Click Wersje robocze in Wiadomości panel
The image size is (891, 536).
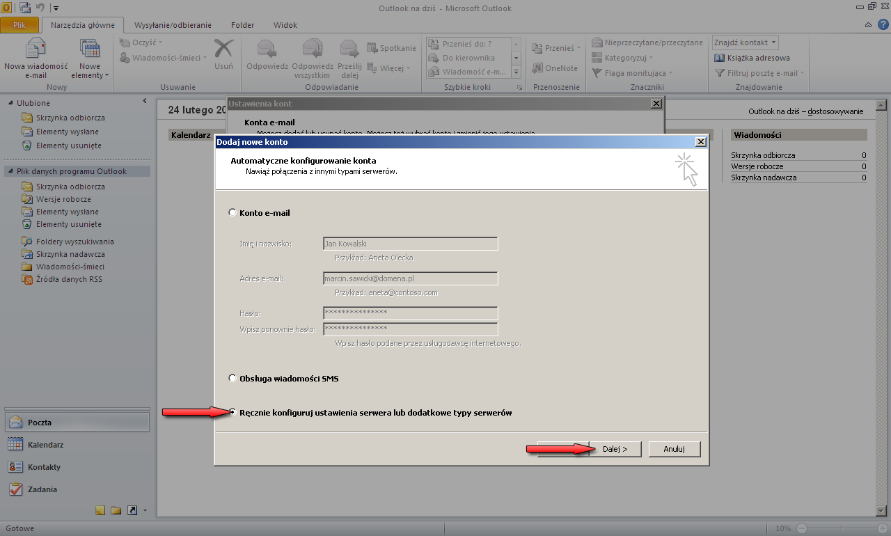[x=757, y=166]
